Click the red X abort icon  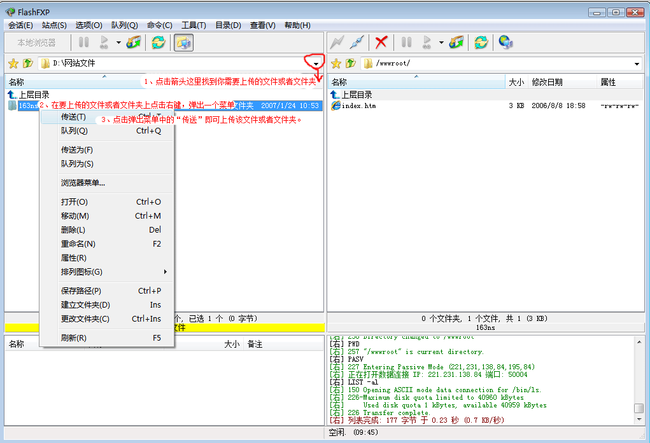[381, 43]
